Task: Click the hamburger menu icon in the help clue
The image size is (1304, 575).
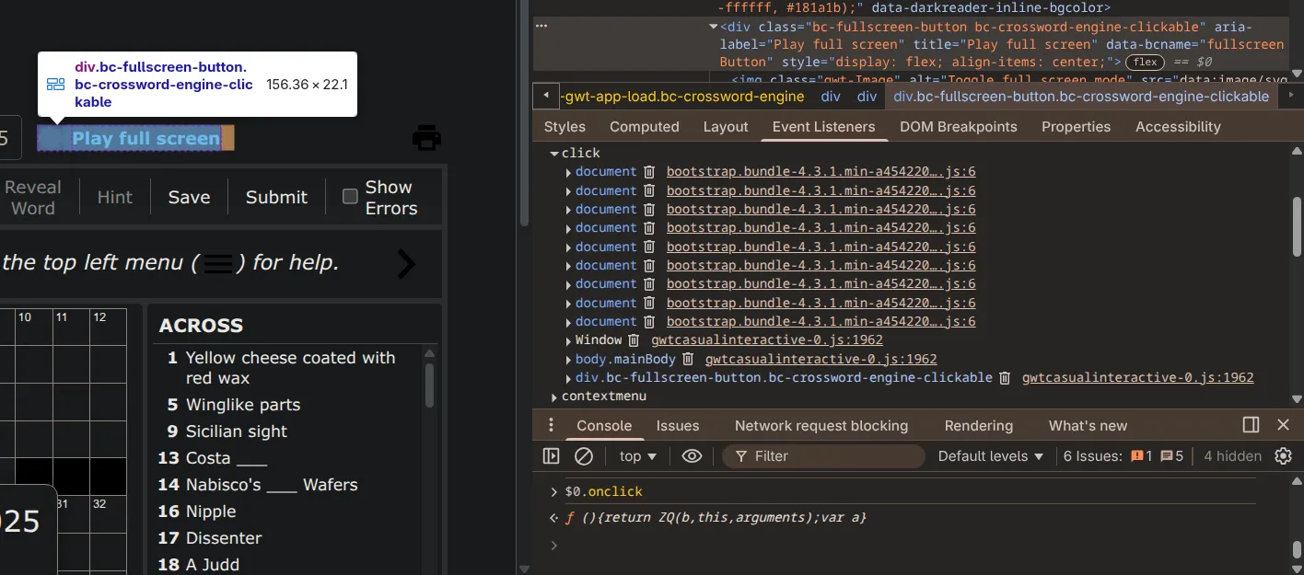Action: point(218,263)
